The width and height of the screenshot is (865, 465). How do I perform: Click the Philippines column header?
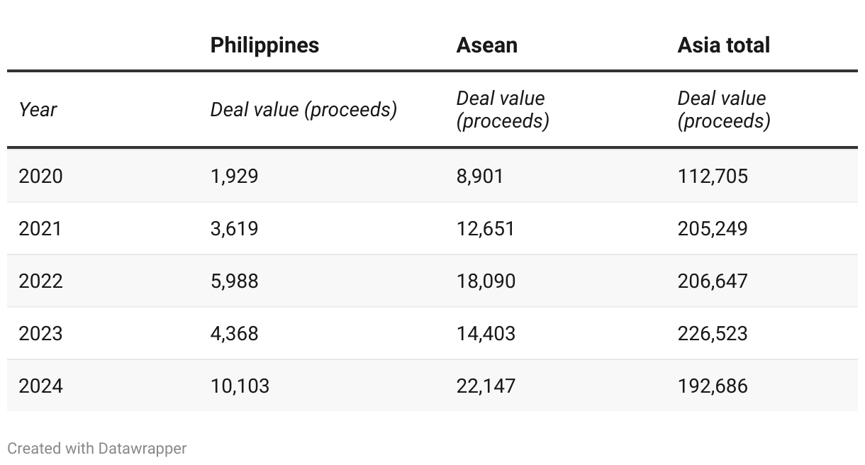point(264,45)
